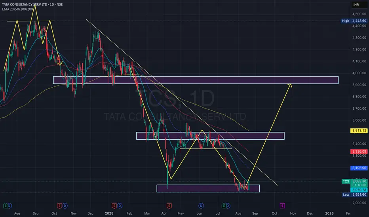Click the 3,600.00 price axis label

point(359,120)
